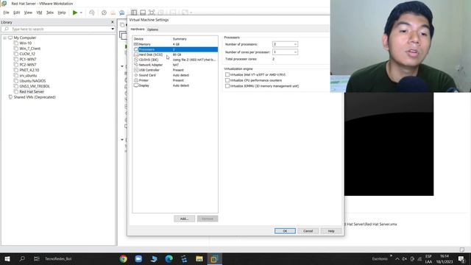Viewport: 471px width, 265px height.
Task: Select the Memory device row
Action: 175,44
